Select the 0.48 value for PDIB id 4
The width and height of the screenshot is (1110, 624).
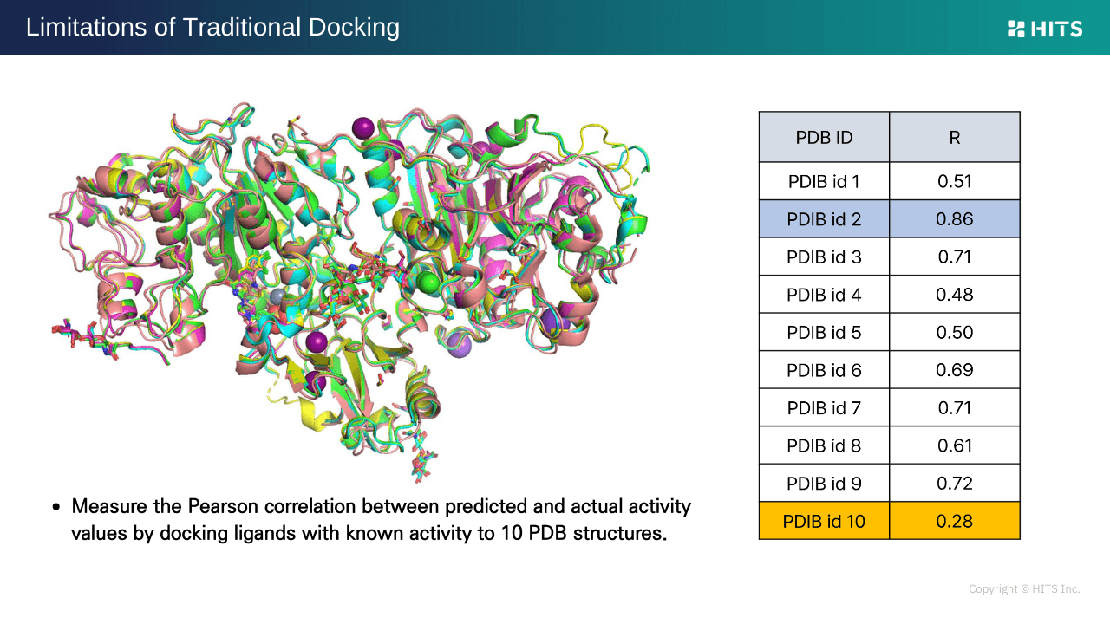click(954, 295)
